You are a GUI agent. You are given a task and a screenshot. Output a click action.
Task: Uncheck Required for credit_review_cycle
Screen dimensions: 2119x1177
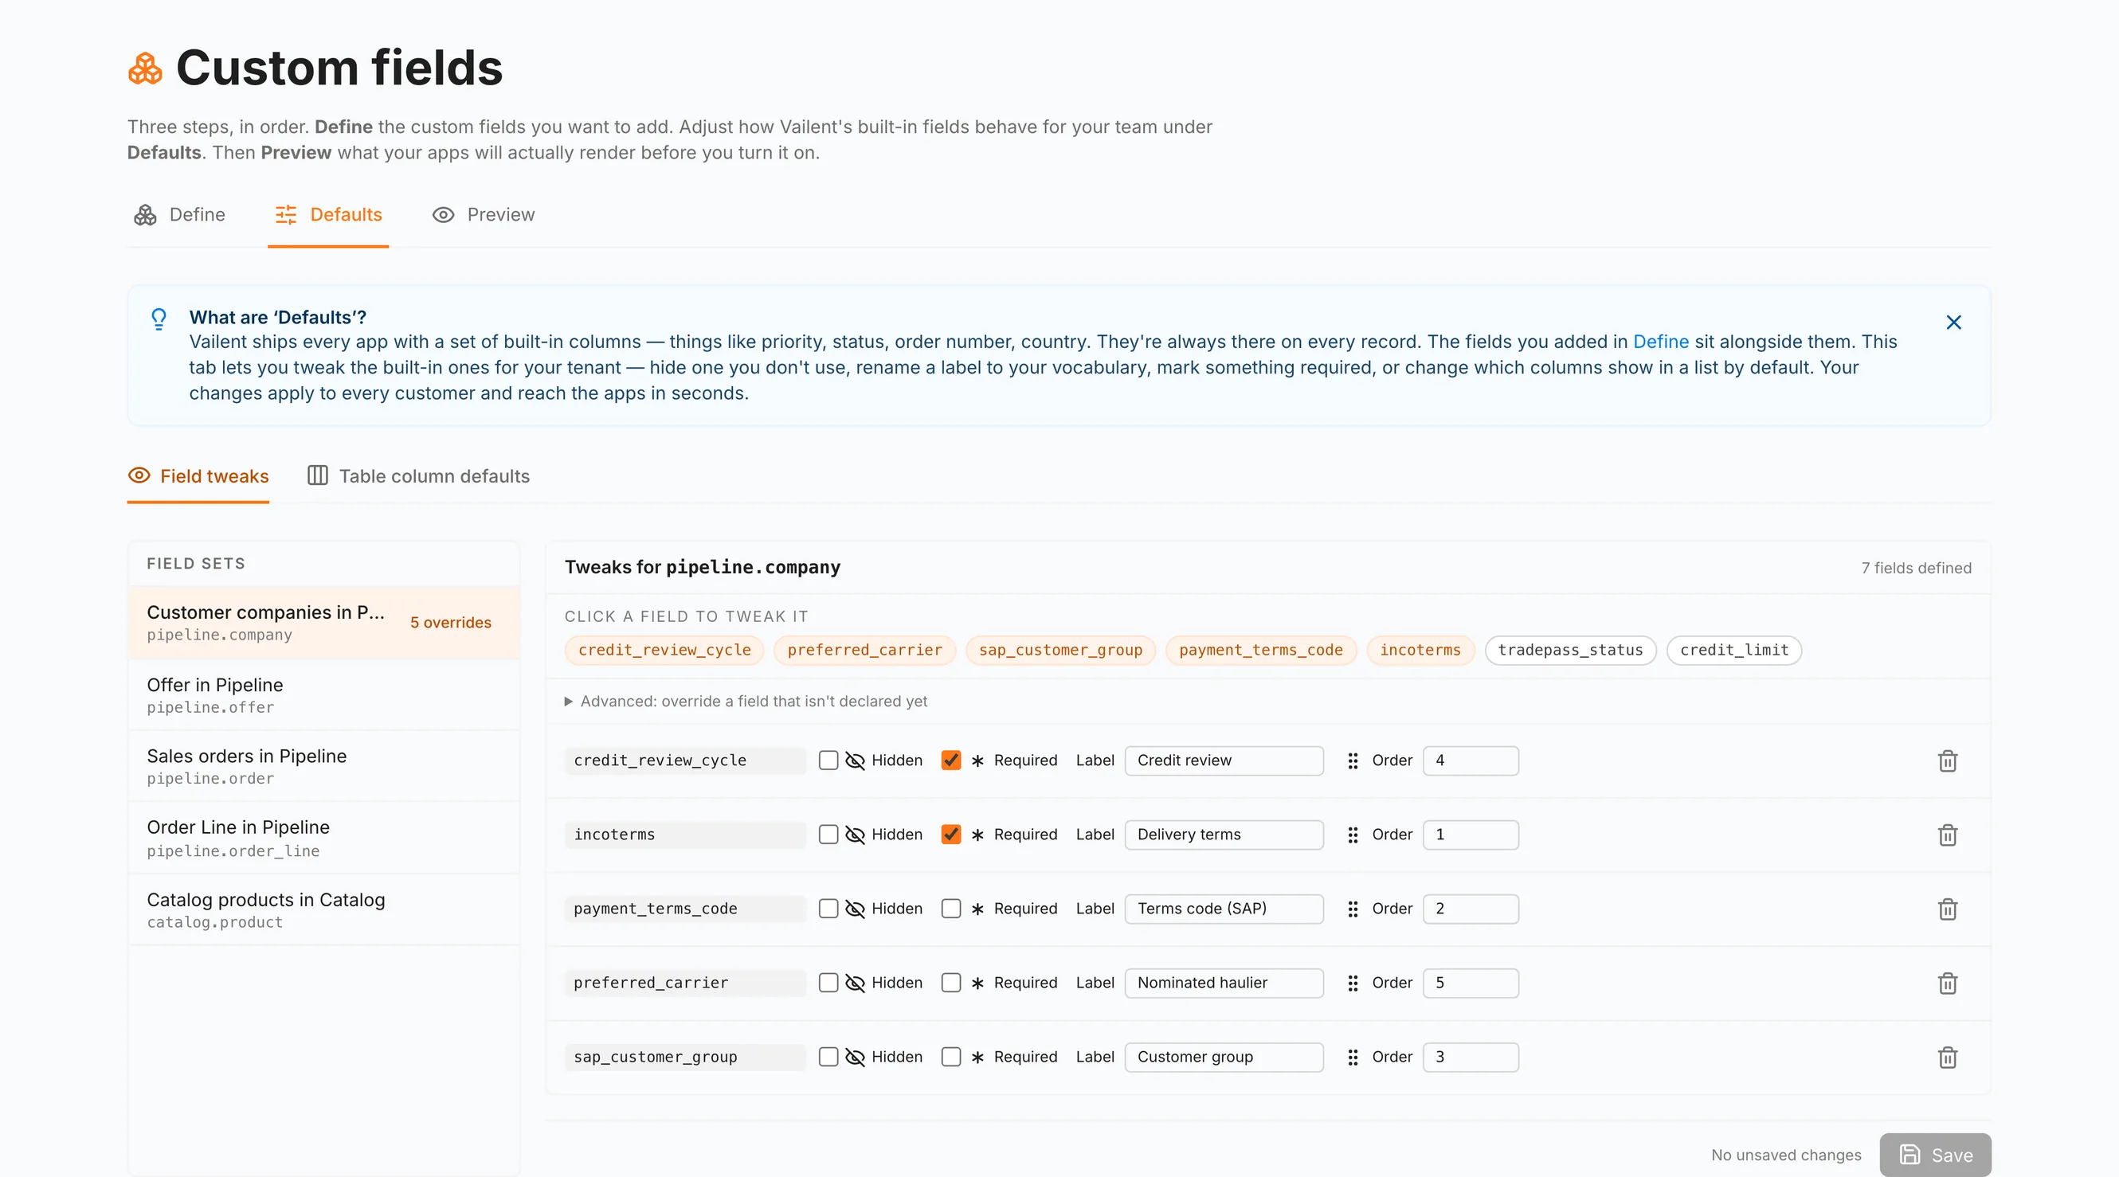point(951,760)
